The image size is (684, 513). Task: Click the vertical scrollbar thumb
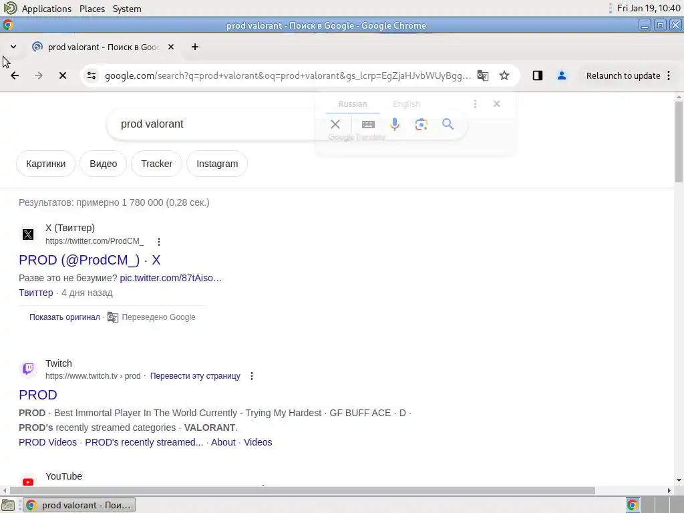(x=679, y=142)
